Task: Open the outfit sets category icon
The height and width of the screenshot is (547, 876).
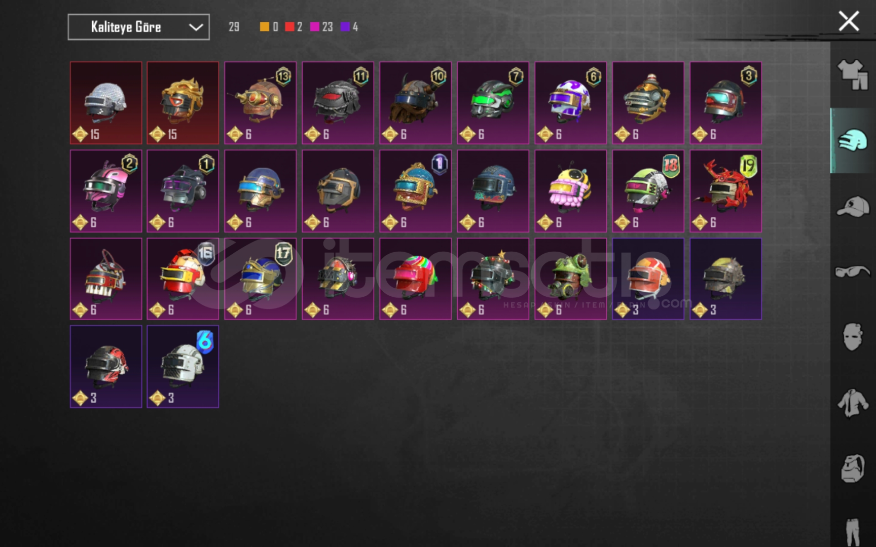Action: pos(853,75)
